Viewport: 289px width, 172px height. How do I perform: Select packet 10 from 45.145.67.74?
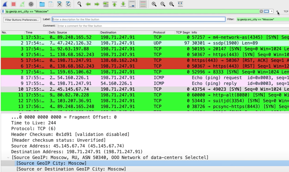(145, 89)
